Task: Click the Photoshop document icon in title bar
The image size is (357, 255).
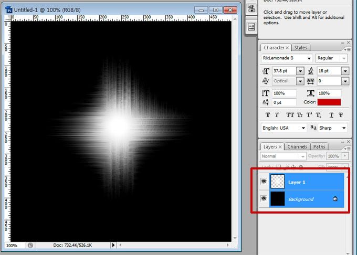Action: (8, 10)
